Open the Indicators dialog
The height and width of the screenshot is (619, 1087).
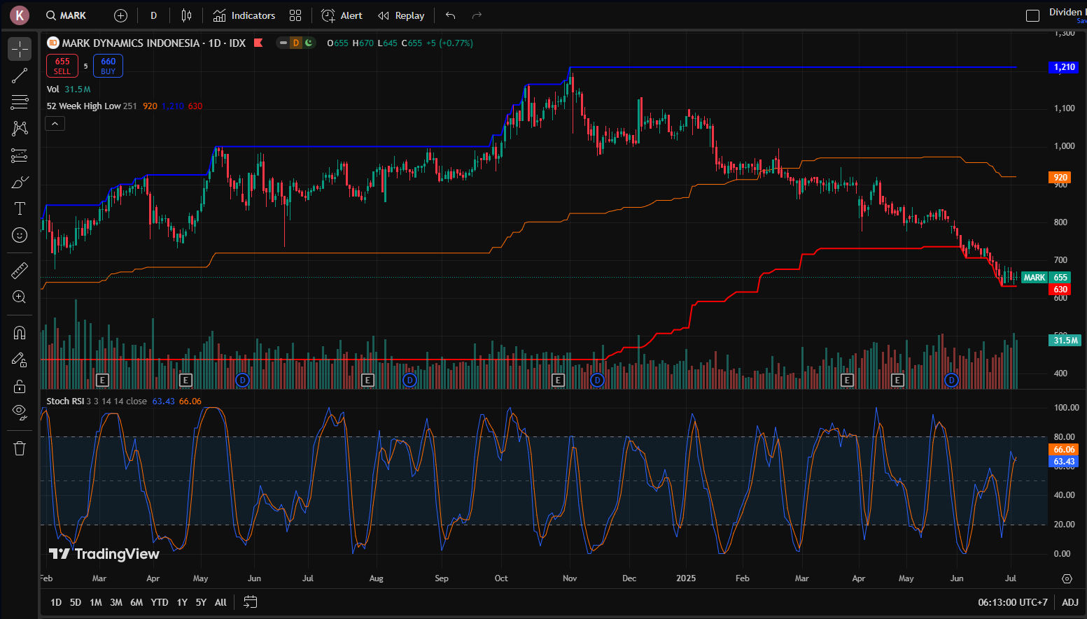coord(244,15)
